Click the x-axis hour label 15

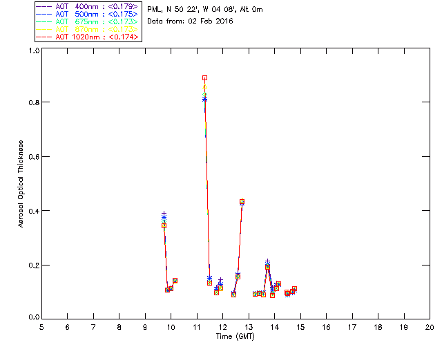[x=300, y=327]
